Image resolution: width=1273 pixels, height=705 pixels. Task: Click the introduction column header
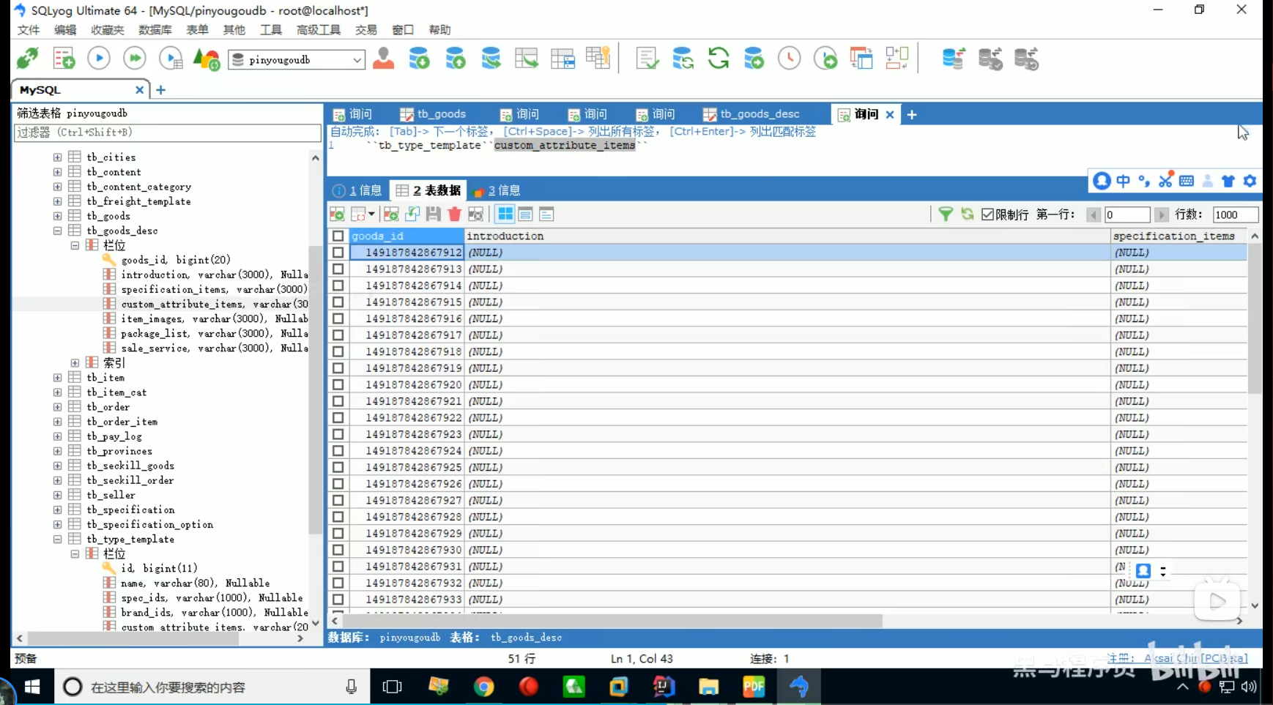(787, 236)
